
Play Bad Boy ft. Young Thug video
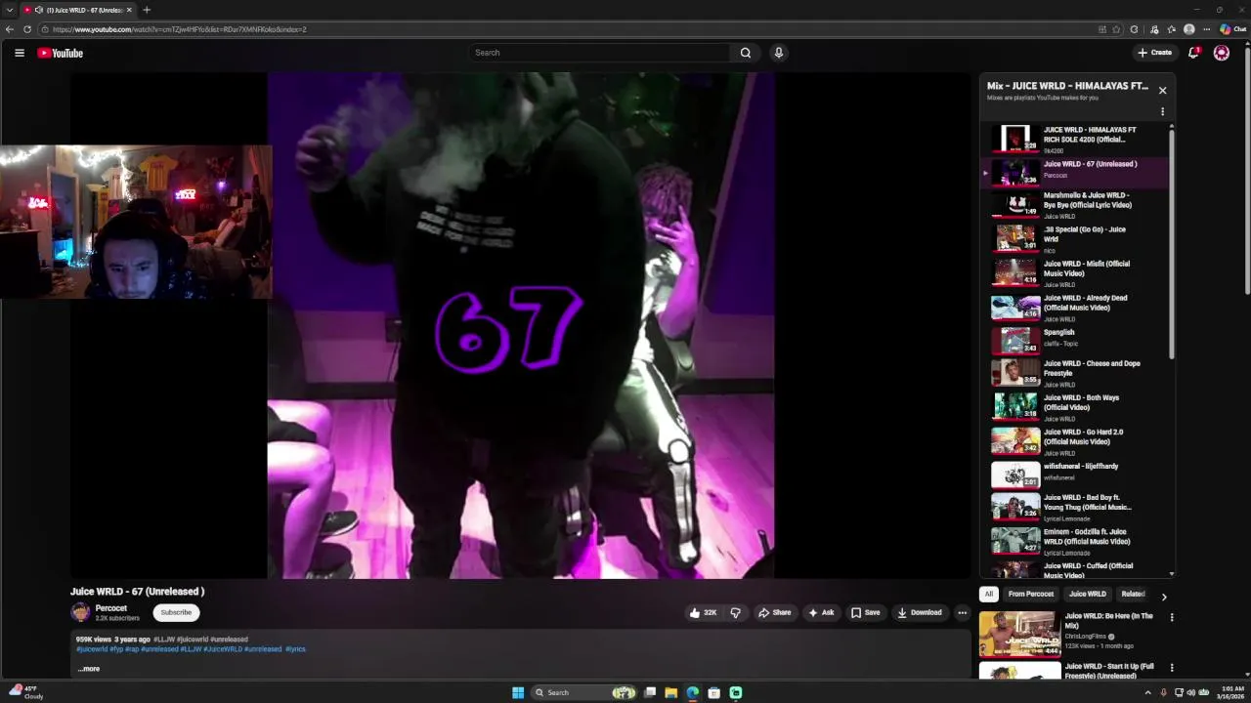coord(1075,507)
